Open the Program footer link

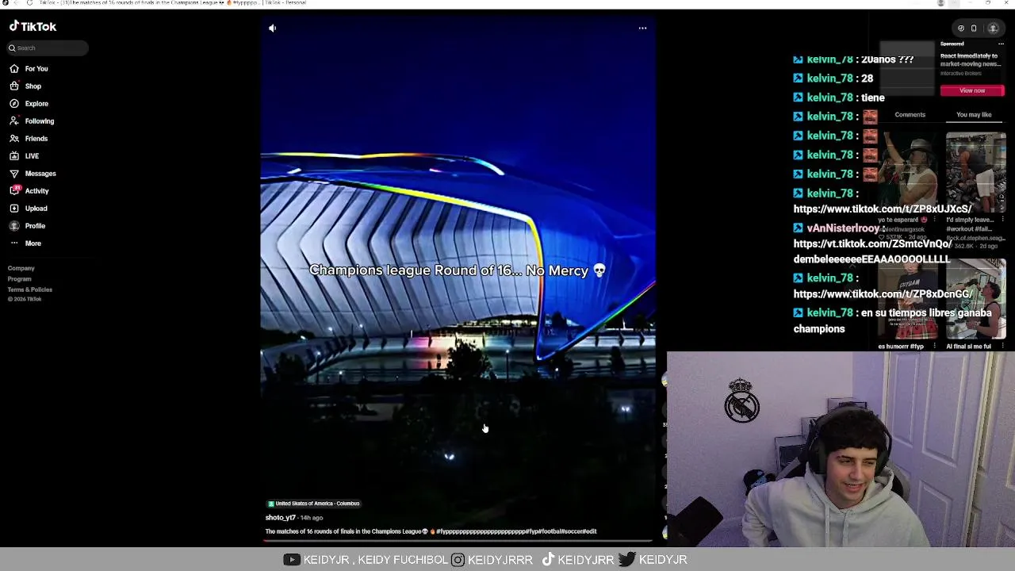coord(20,279)
